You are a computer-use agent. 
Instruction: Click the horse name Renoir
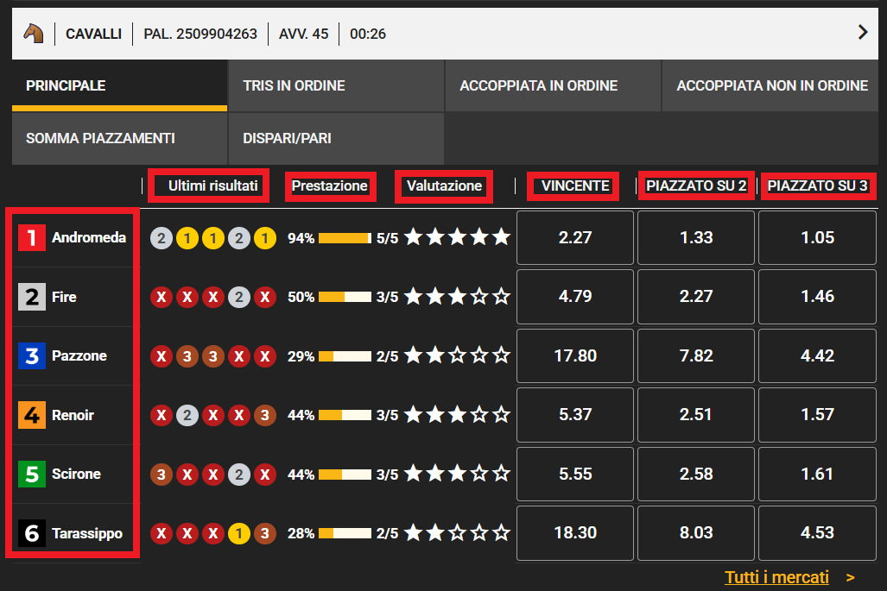73,415
